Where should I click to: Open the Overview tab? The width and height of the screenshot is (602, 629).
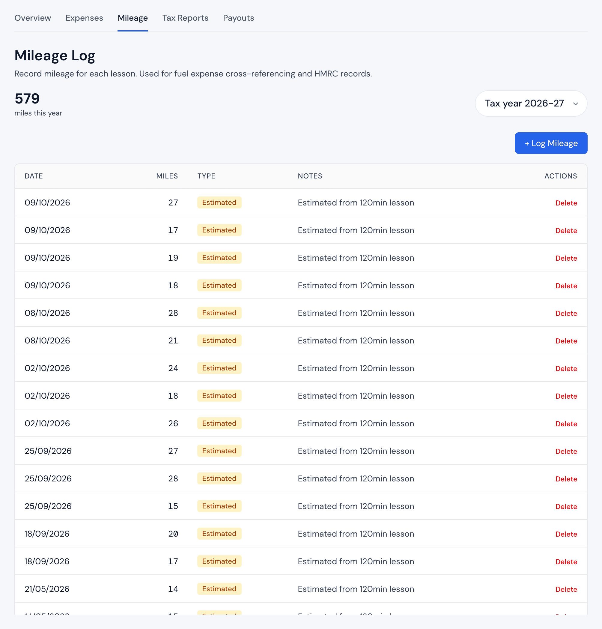coord(33,18)
